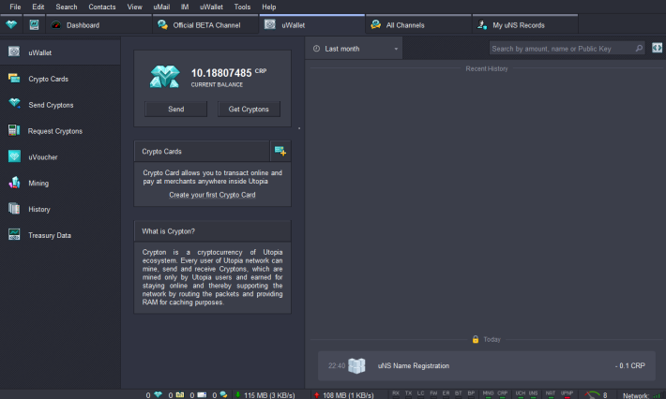Click the add Crypto Card plus icon

point(280,151)
